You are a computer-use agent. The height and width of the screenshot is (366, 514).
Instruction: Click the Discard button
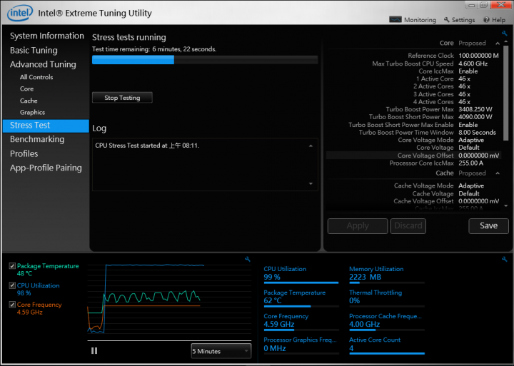408,225
